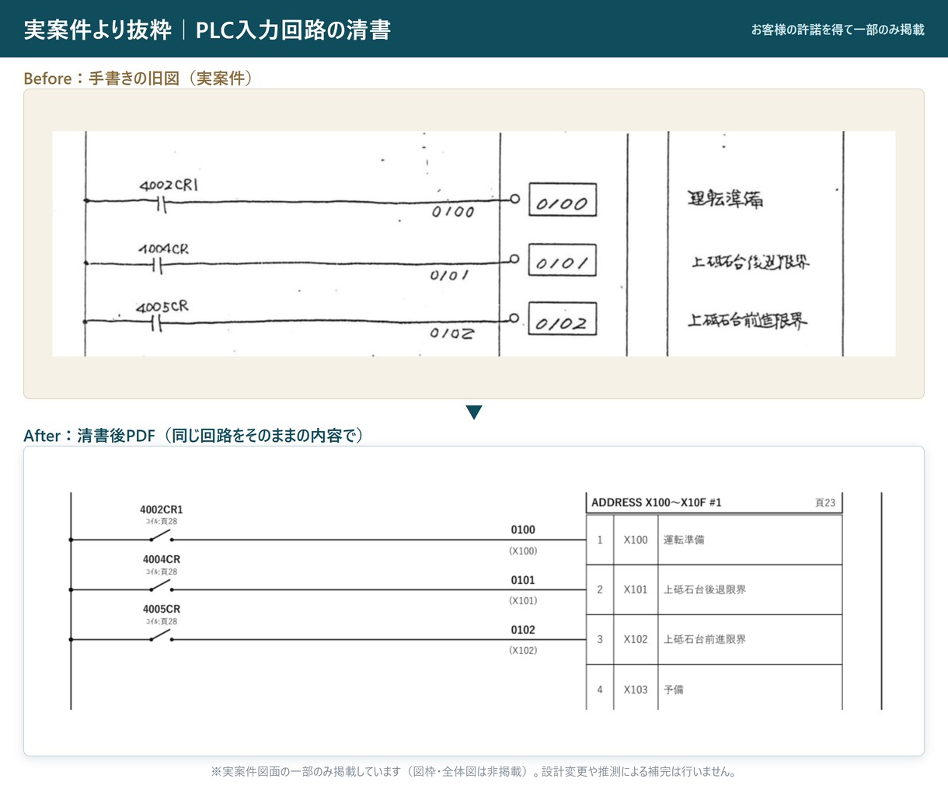Screen dimensions: 948x789
Task: Click handwritten 上砥石台前進限界 in Before drawing
Action: pos(748,320)
